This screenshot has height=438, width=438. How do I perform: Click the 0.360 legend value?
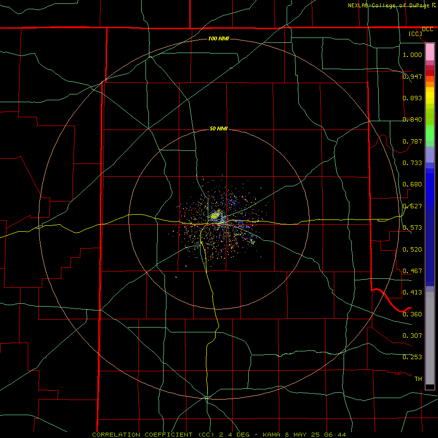click(x=412, y=314)
